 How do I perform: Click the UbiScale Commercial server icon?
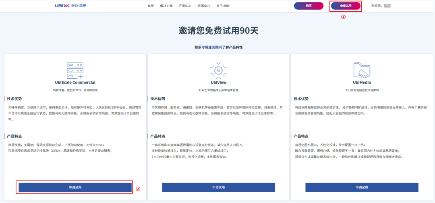coord(75,71)
